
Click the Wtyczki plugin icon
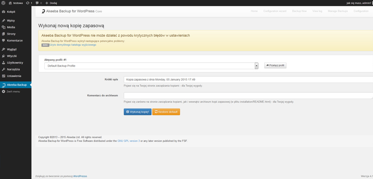[3, 56]
